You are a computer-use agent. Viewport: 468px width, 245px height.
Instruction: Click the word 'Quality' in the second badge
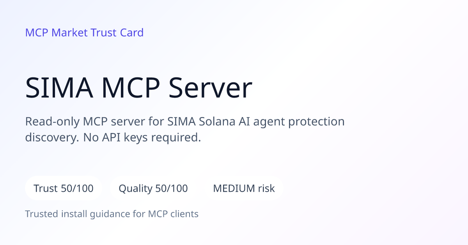(x=135, y=189)
